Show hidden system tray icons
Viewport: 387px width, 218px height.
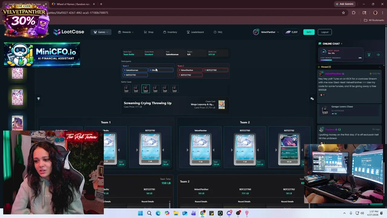coord(344,213)
